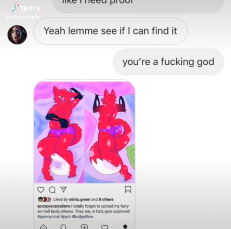Share the post via paper plane icon
231x229 pixels.
tap(63, 189)
